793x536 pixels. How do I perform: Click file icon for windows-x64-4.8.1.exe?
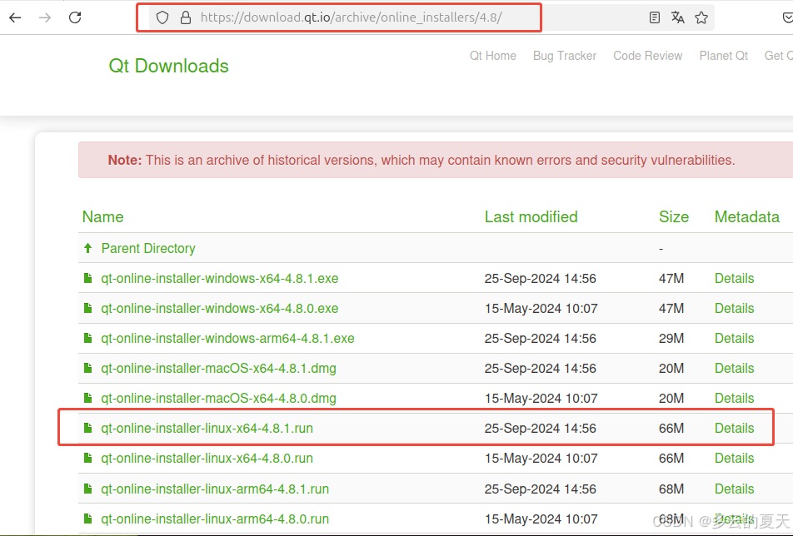88,278
